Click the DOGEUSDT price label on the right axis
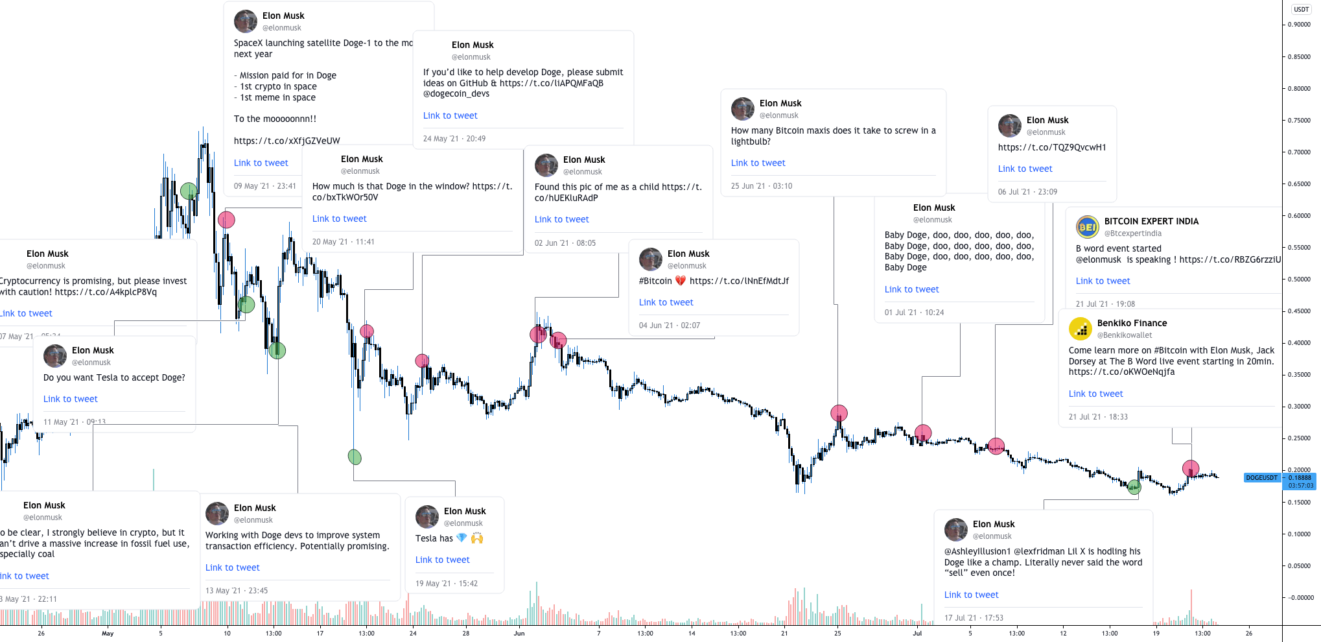This screenshot has height=642, width=1321. [x=1261, y=477]
